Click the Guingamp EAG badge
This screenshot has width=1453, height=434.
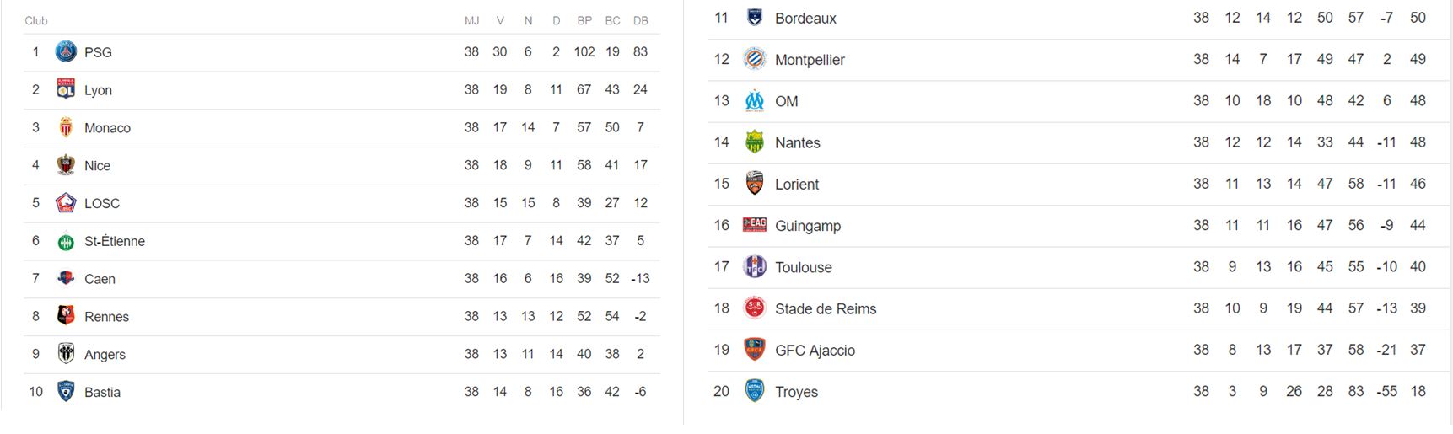pos(754,225)
